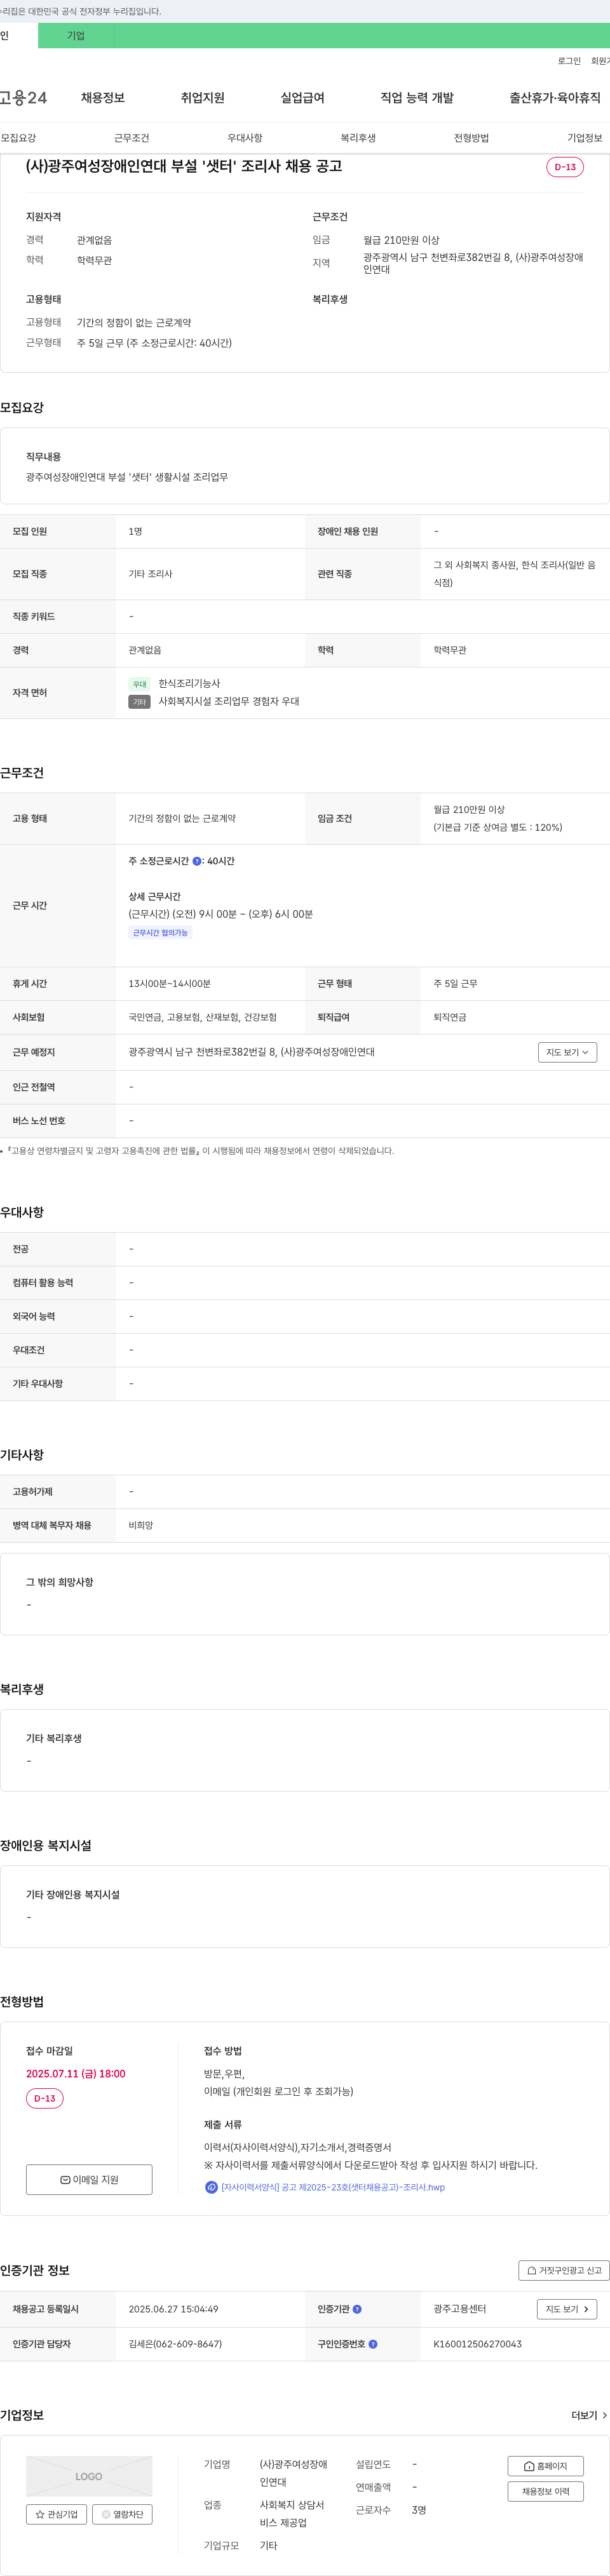Jump to 복리후생 anchor tab
Image resolution: width=610 pixels, height=2576 pixels.
point(358,138)
